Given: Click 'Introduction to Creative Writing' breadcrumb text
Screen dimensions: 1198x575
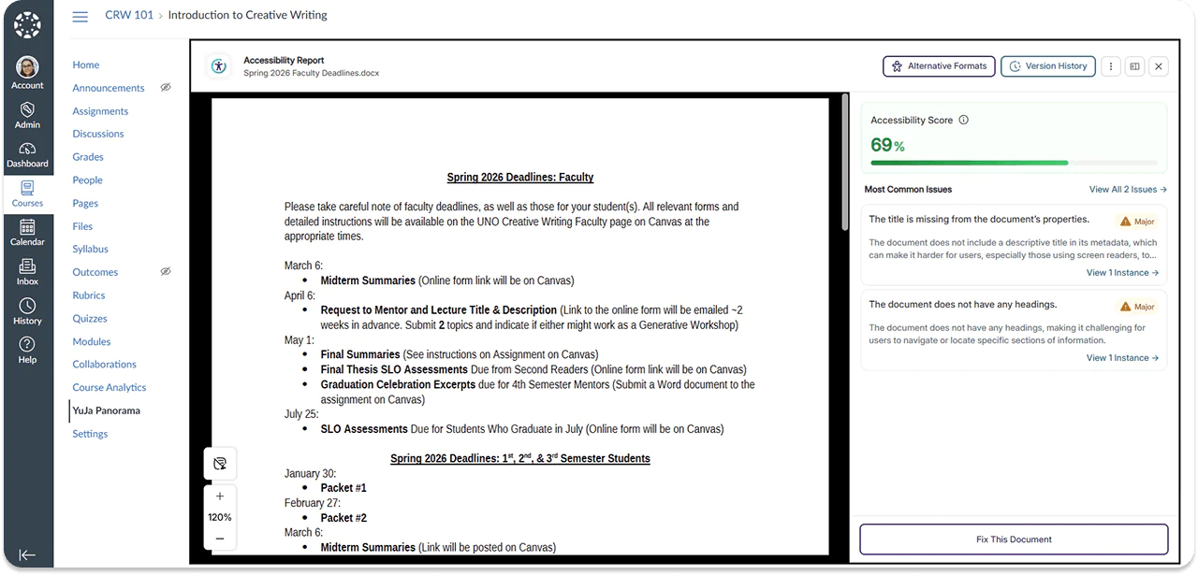Looking at the screenshot, I should coord(248,16).
